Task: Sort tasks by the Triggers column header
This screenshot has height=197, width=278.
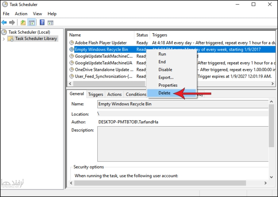Action: tap(213, 35)
